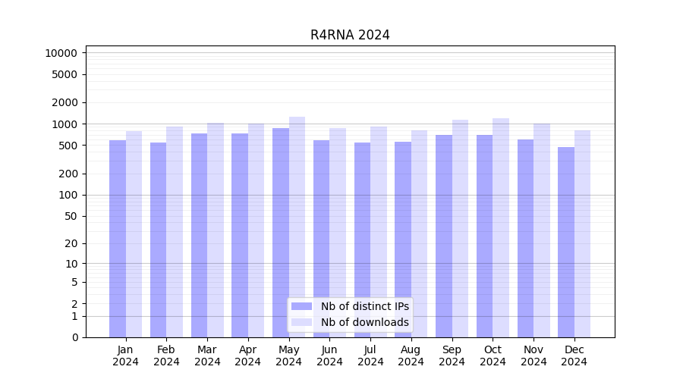The width and height of the screenshot is (683, 379).
Task: Select the Feb 2024 downloads bar
Action: click(x=175, y=232)
